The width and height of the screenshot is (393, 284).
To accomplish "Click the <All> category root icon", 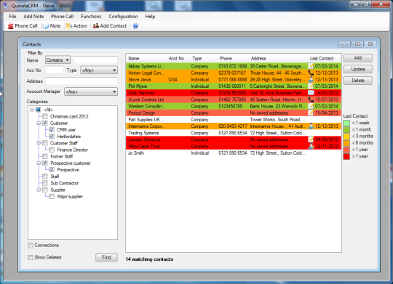I will coord(38,110).
